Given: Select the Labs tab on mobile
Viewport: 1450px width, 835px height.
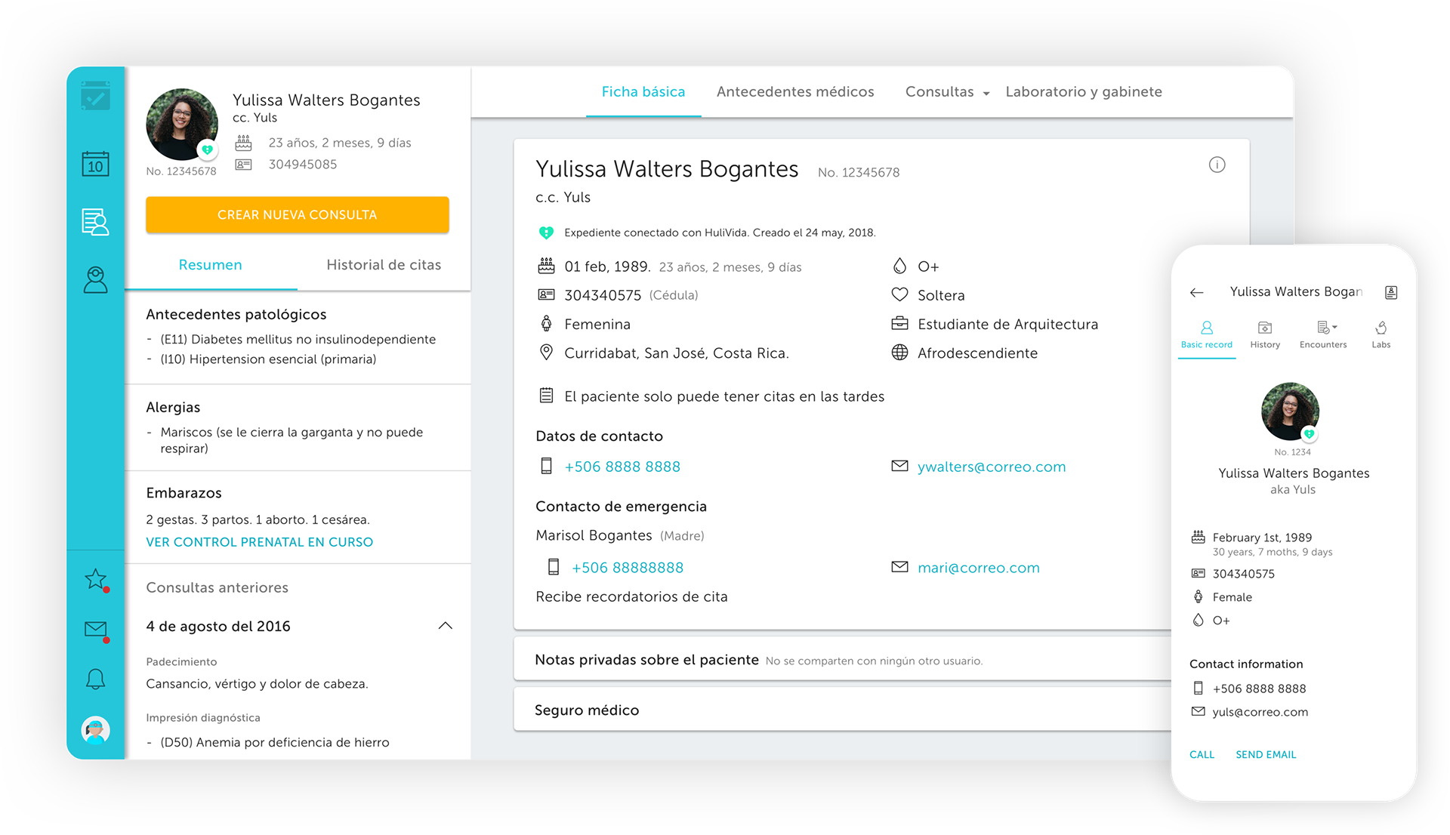Looking at the screenshot, I should (1381, 335).
